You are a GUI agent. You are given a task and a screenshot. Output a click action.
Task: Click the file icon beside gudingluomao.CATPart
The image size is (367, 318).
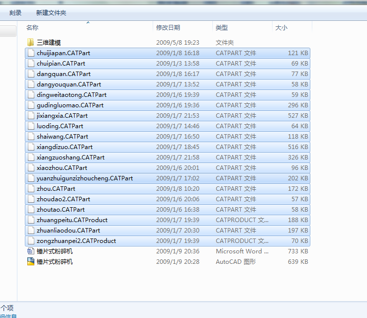(31, 105)
